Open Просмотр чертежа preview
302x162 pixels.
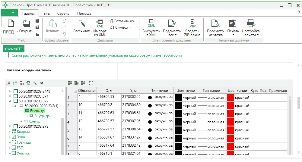pos(215,23)
